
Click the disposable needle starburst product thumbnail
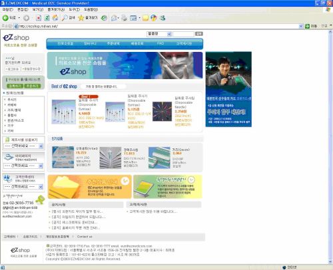pos(162,111)
